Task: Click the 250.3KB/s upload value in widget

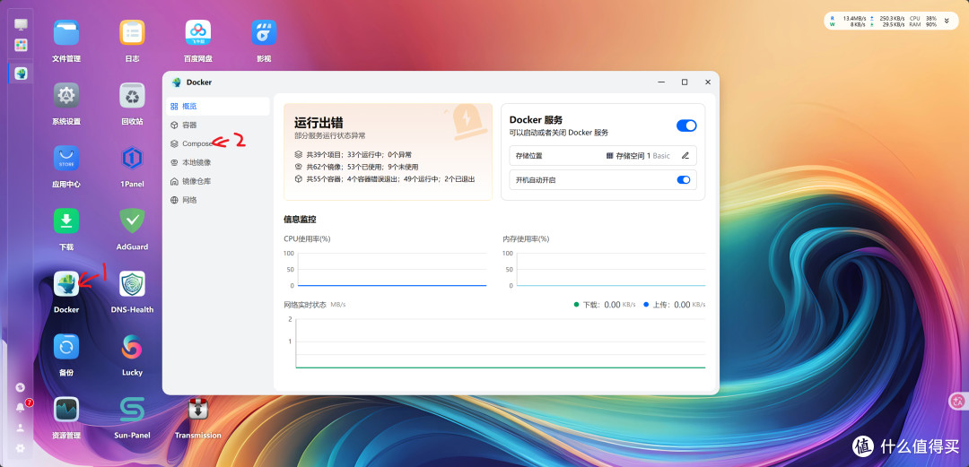Action: click(x=894, y=18)
